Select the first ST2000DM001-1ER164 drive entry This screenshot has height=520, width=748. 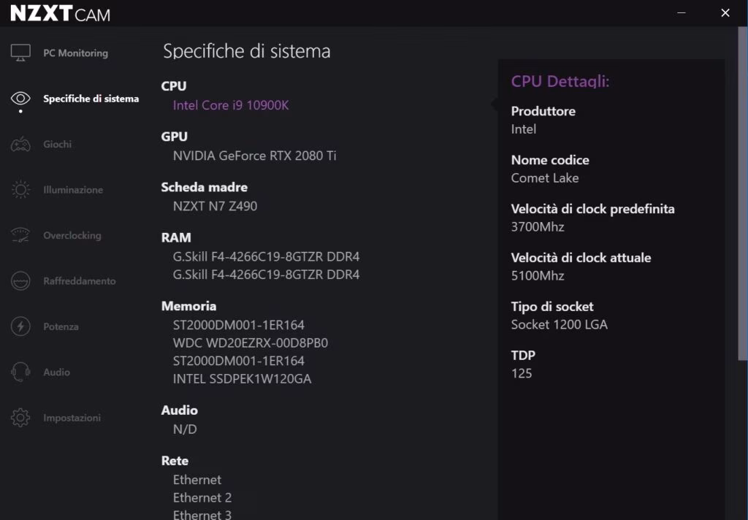click(239, 325)
